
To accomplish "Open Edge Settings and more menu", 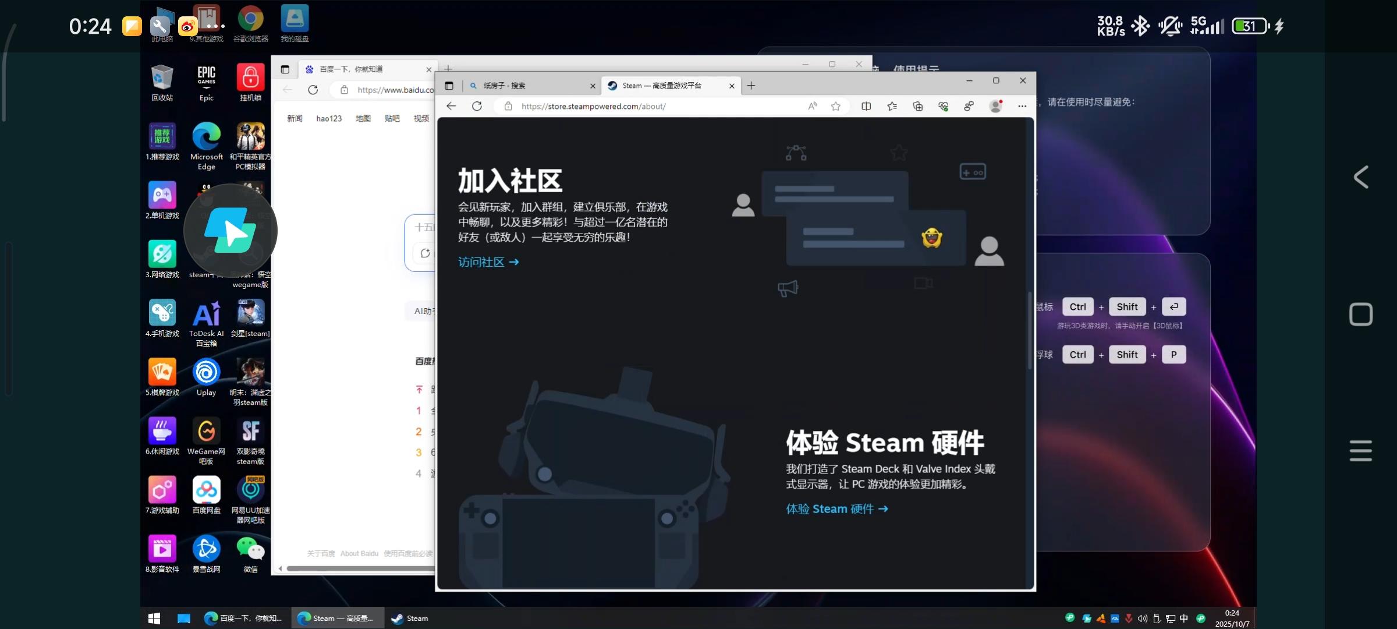I will point(1022,106).
